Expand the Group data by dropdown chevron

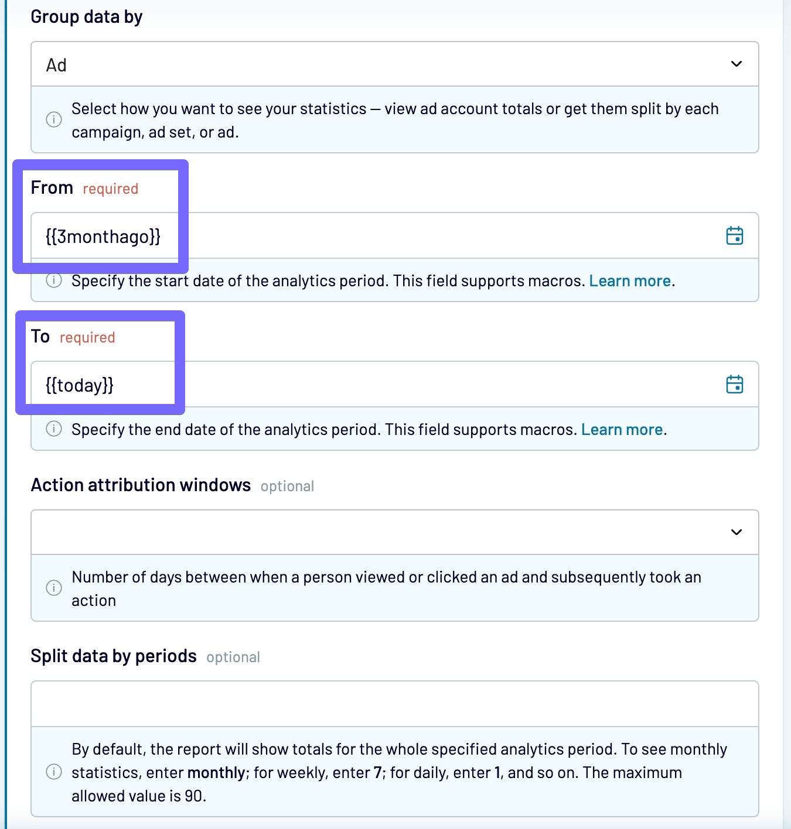pyautogui.click(x=737, y=64)
